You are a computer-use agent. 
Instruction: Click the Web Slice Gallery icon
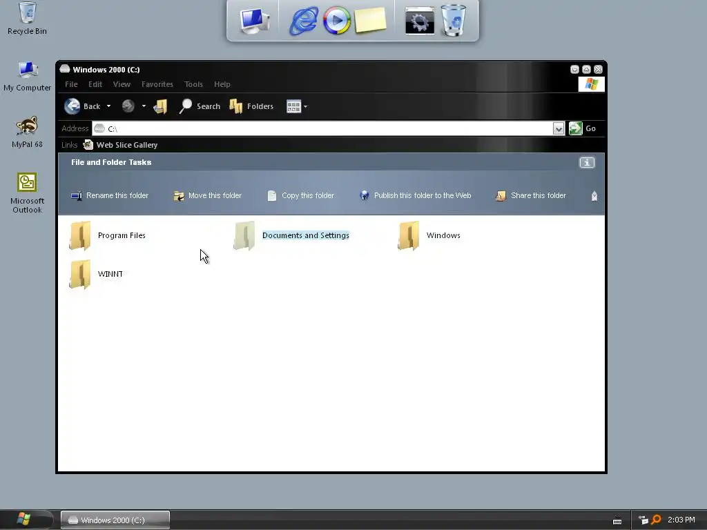(88, 145)
